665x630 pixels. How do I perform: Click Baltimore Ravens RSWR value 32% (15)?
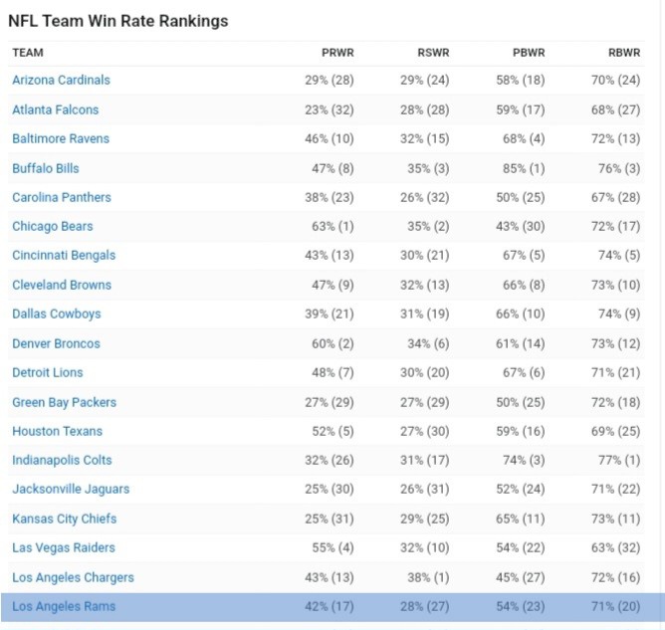pos(424,138)
